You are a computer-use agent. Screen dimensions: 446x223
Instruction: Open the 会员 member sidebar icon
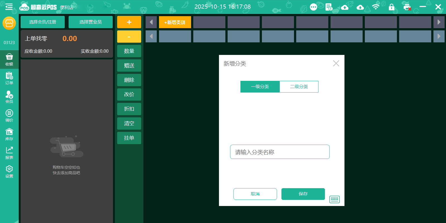[x=9, y=97]
